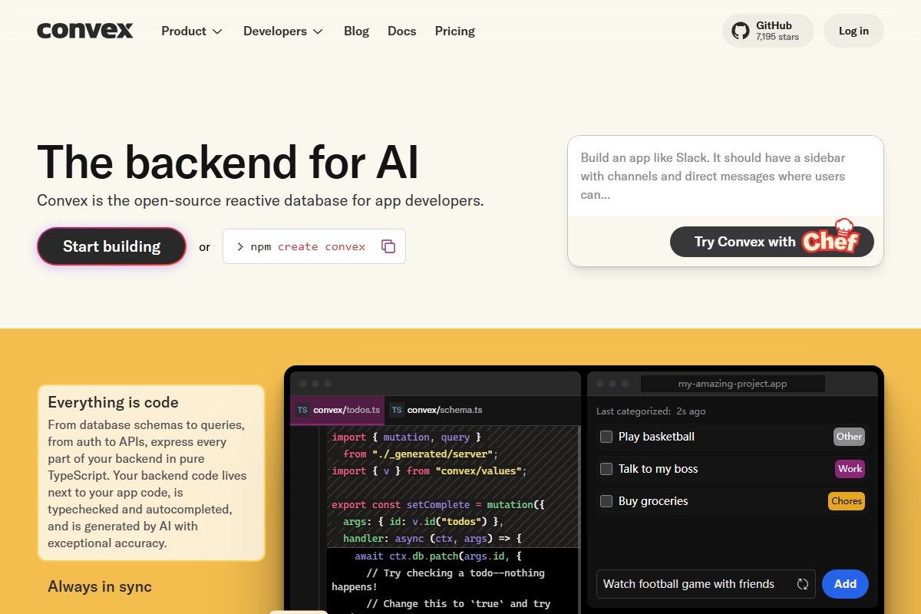921x614 pixels.
Task: Open the Developers dropdown menu
Action: coord(282,31)
